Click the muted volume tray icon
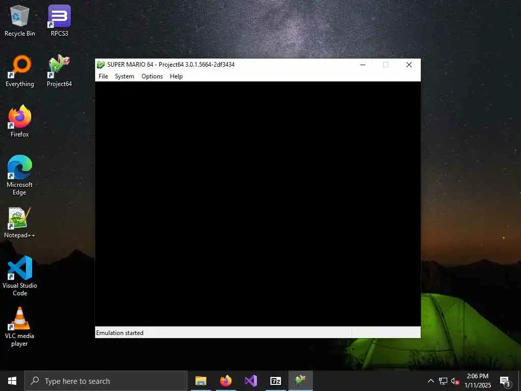This screenshot has height=391, width=521. click(x=455, y=381)
